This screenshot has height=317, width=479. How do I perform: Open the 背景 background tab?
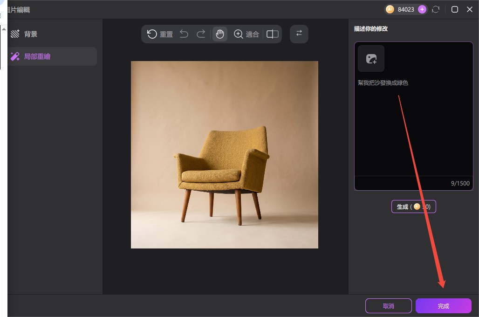coord(52,34)
